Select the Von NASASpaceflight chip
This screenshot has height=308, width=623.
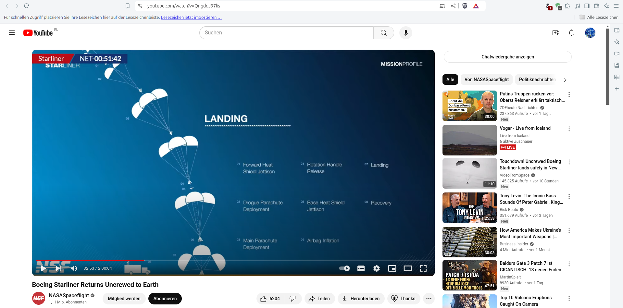[x=487, y=80]
